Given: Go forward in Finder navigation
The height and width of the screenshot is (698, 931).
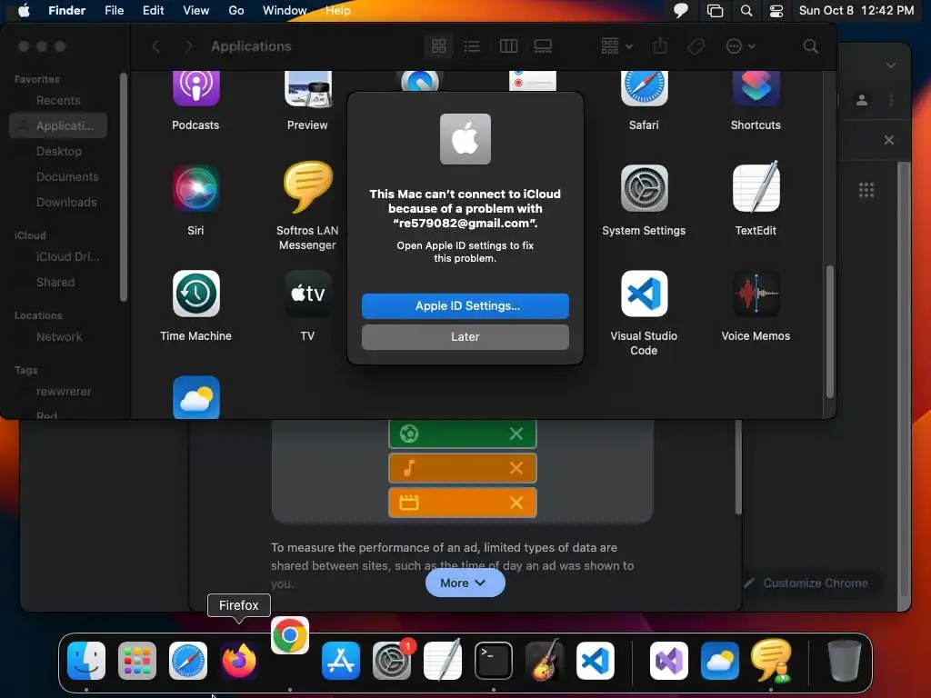Looking at the screenshot, I should 189,46.
